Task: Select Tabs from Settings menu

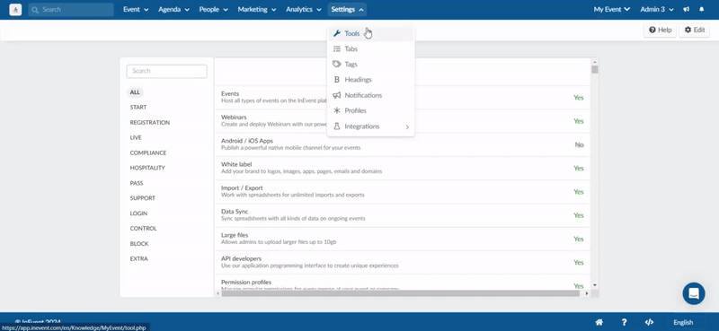Action: coord(371,49)
